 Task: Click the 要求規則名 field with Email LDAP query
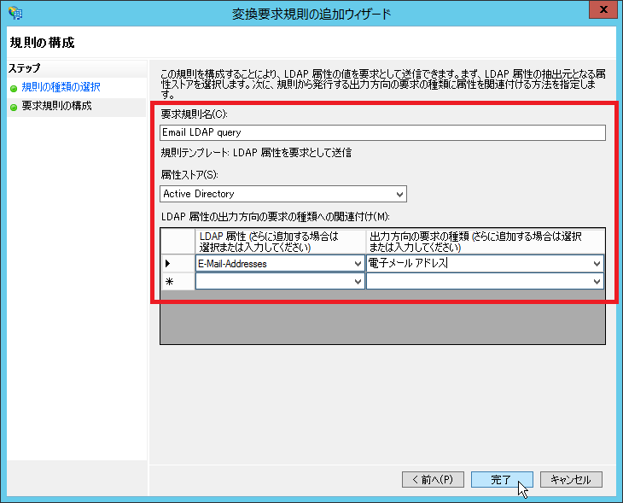click(x=382, y=132)
